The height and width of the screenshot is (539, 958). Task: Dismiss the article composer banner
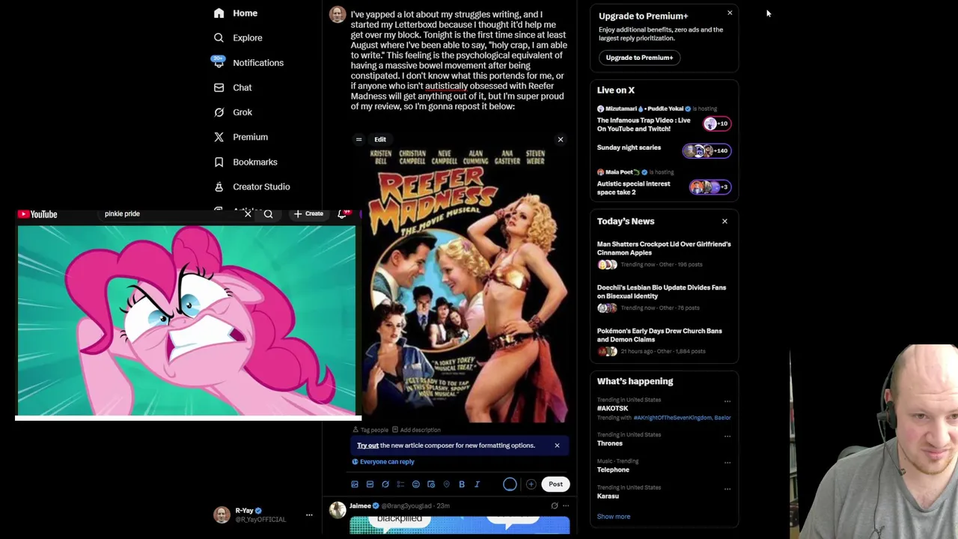(557, 445)
